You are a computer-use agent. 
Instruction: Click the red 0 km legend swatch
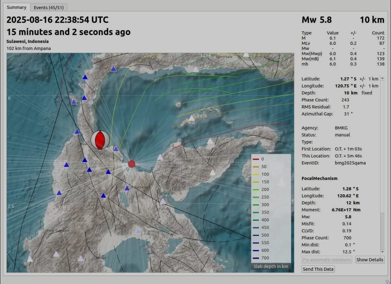click(256, 159)
